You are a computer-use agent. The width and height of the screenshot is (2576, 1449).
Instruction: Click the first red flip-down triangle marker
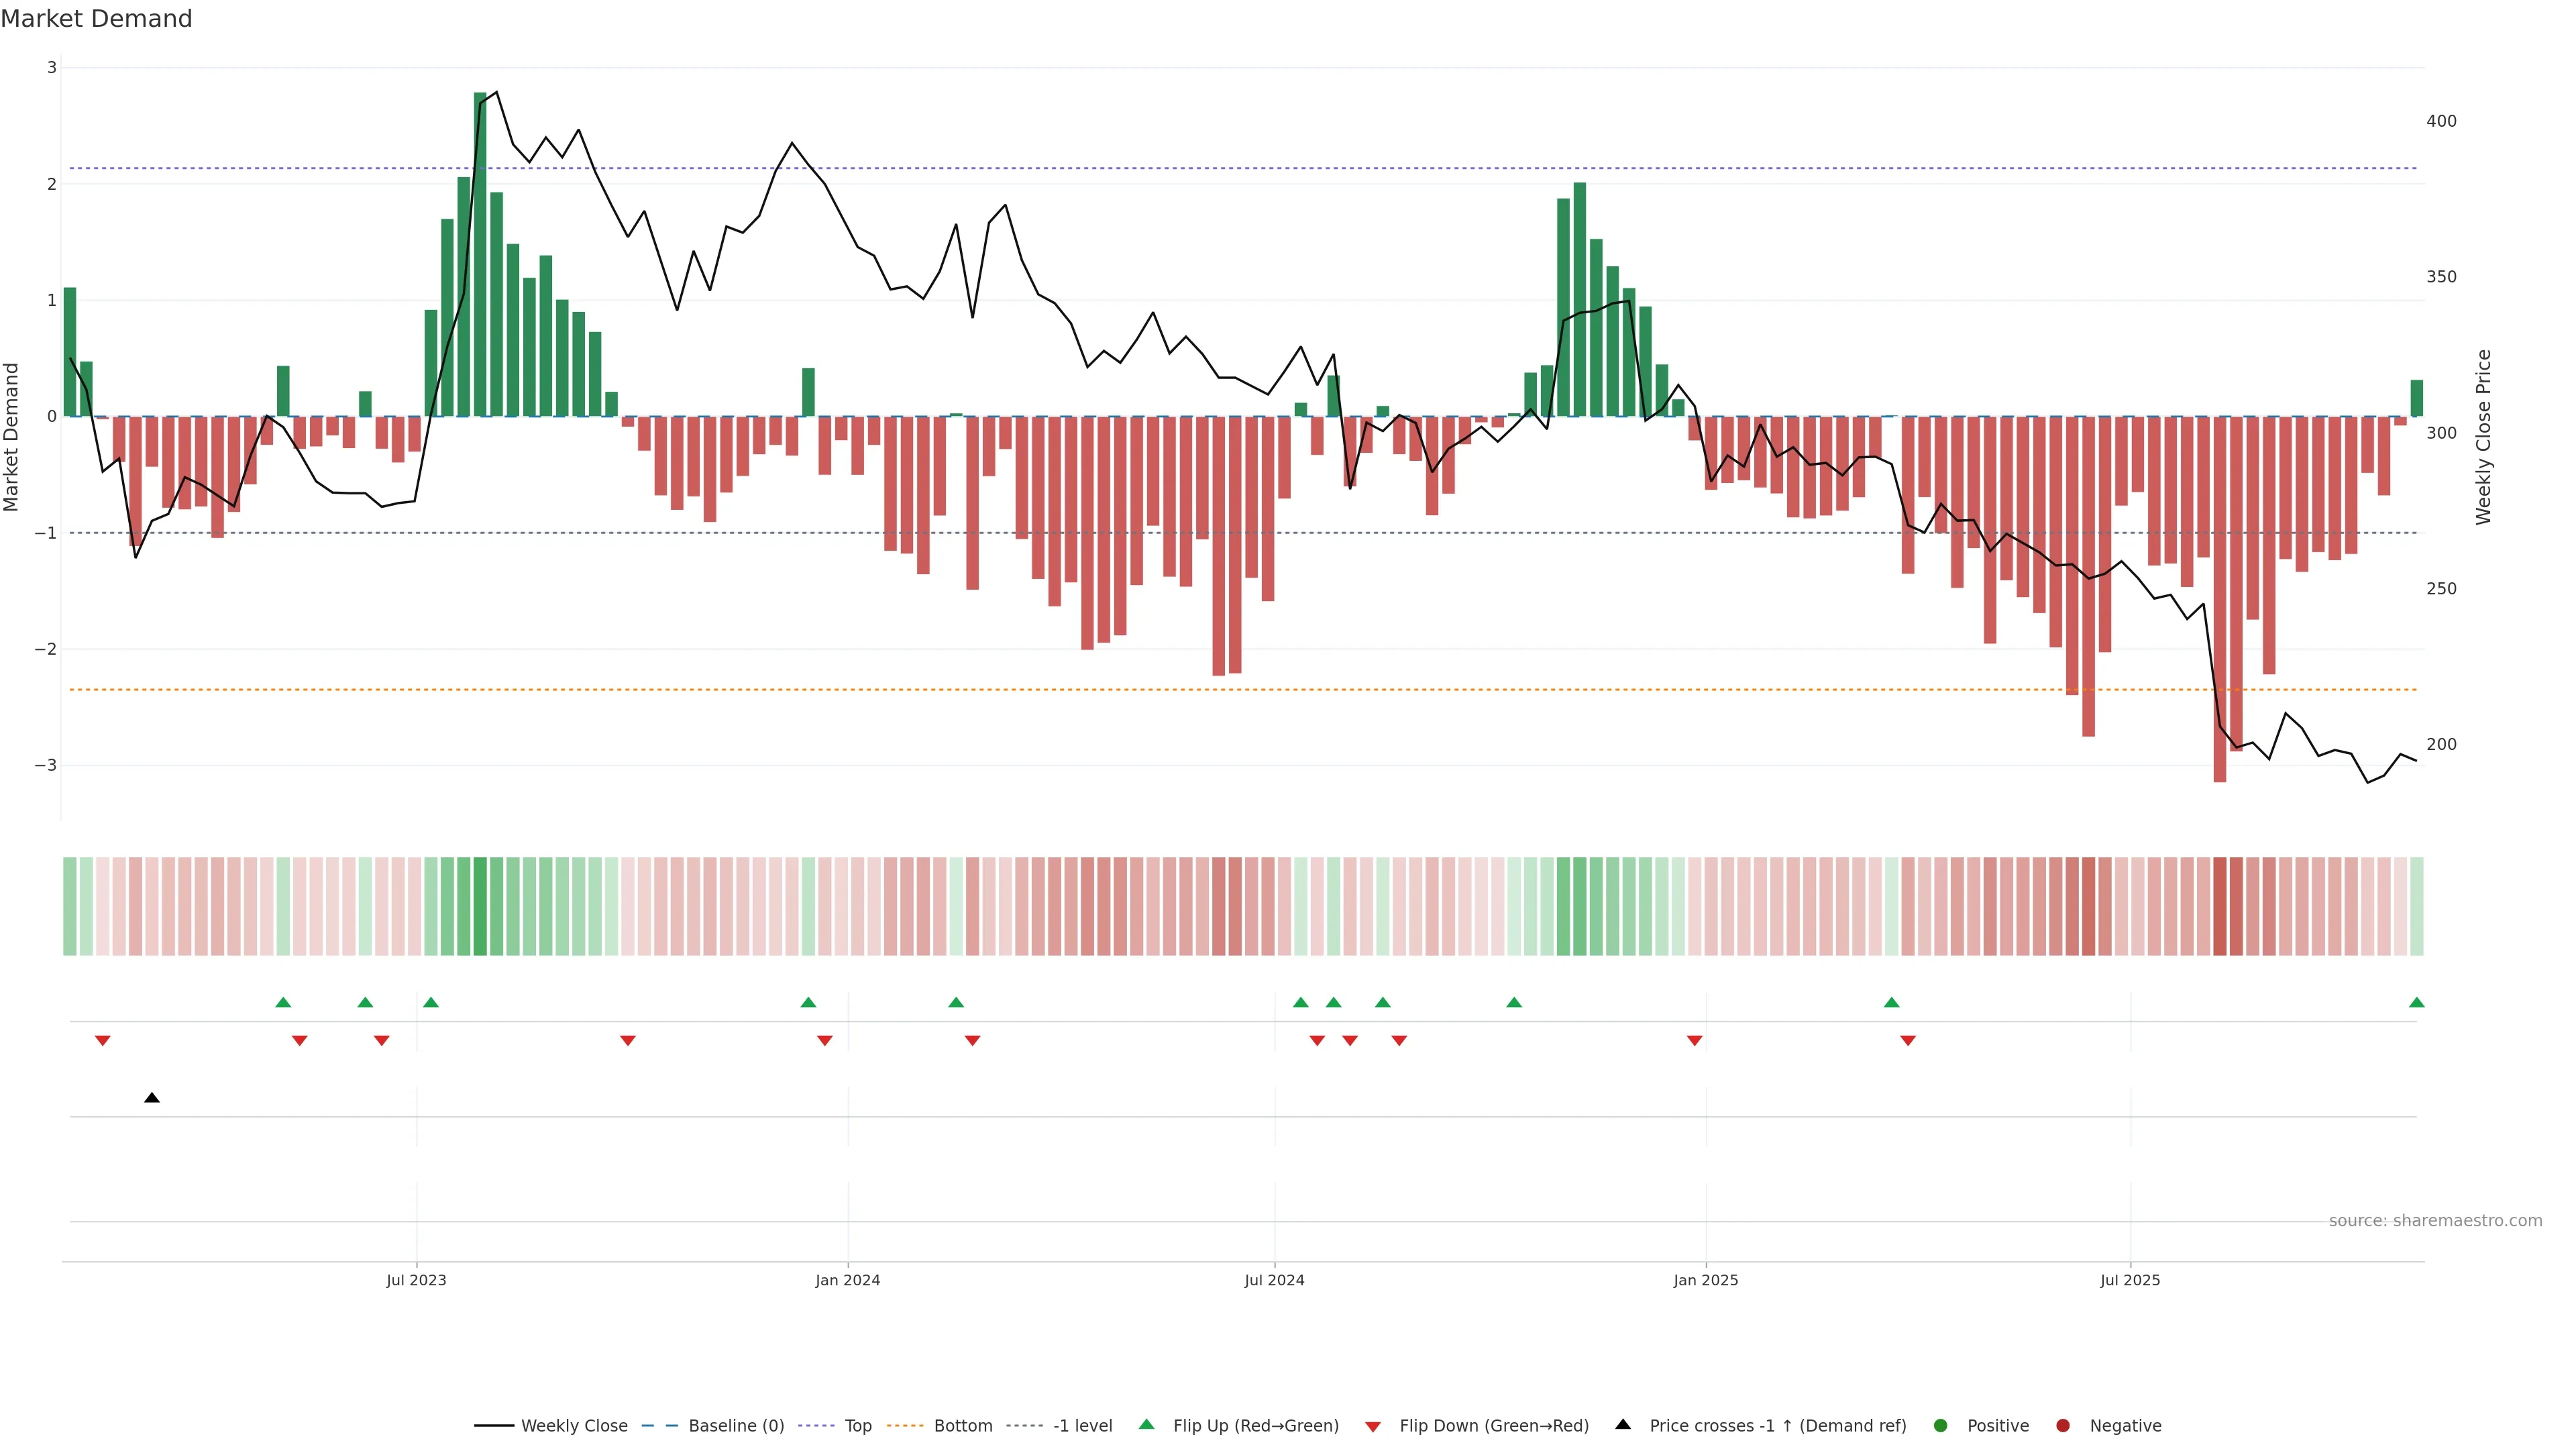click(x=102, y=1041)
